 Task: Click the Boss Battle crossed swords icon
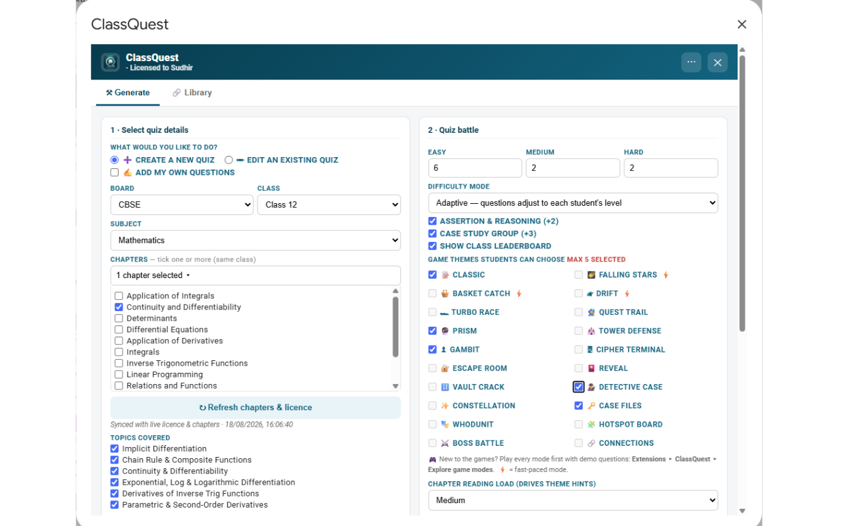click(x=445, y=443)
